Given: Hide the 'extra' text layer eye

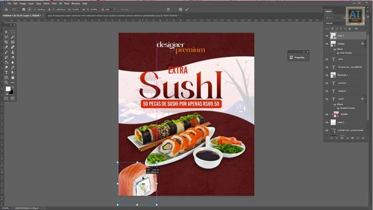Looking at the screenshot, I should 326,59.
